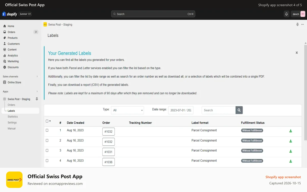Click the page vertical scrollbar
The height and width of the screenshot is (192, 307).
coord(305,92)
